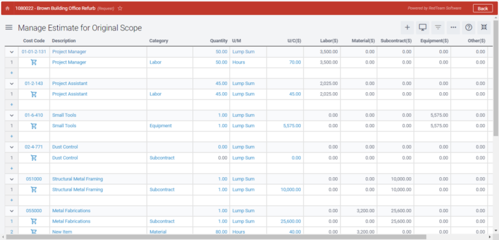Click Labor category in Project Assistant line
The image size is (499, 240).
click(155, 94)
